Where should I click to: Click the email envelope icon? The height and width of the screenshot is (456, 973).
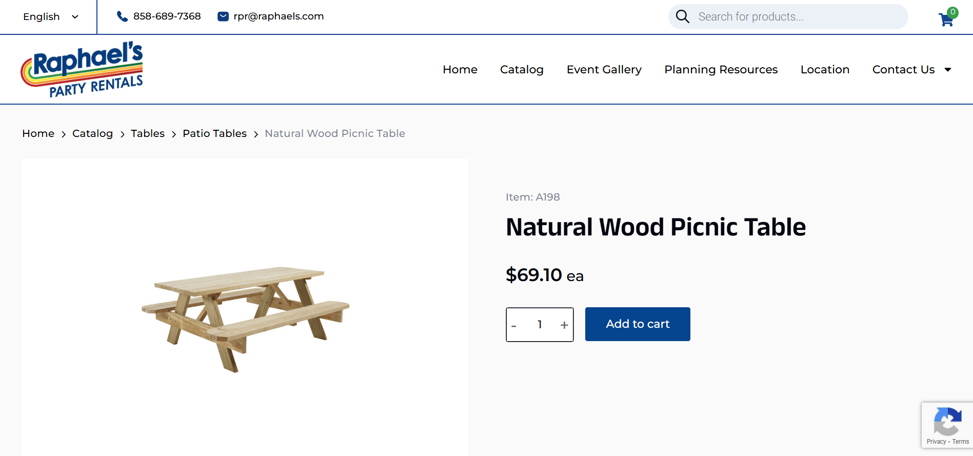pyautogui.click(x=223, y=16)
